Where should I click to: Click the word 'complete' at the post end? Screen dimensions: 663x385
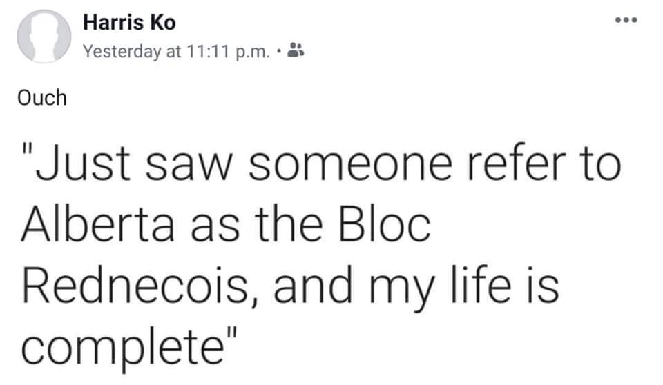point(123,347)
